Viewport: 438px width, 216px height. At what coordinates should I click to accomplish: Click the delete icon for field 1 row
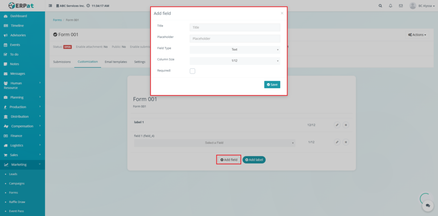346,142
